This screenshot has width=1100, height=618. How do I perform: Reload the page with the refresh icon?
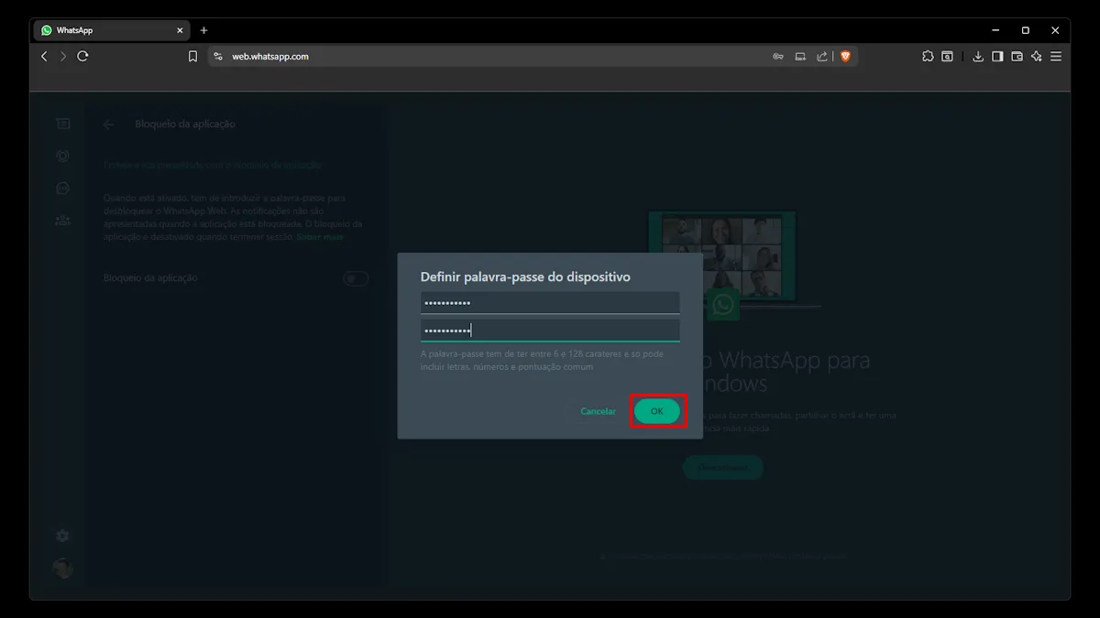click(82, 57)
